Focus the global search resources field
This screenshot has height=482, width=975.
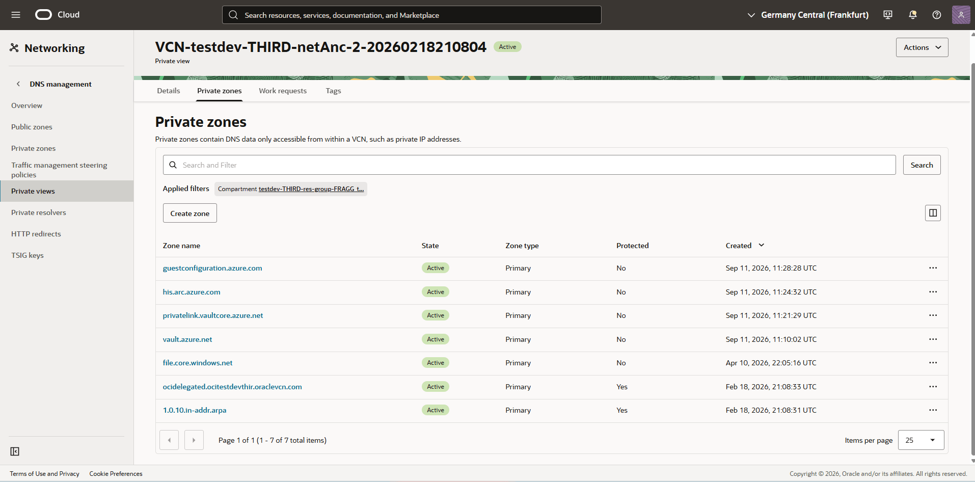tap(412, 15)
